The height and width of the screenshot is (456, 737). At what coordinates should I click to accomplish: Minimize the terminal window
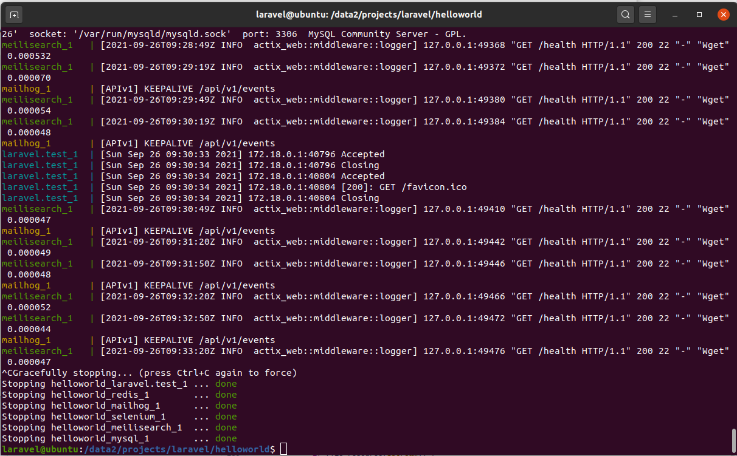point(676,14)
